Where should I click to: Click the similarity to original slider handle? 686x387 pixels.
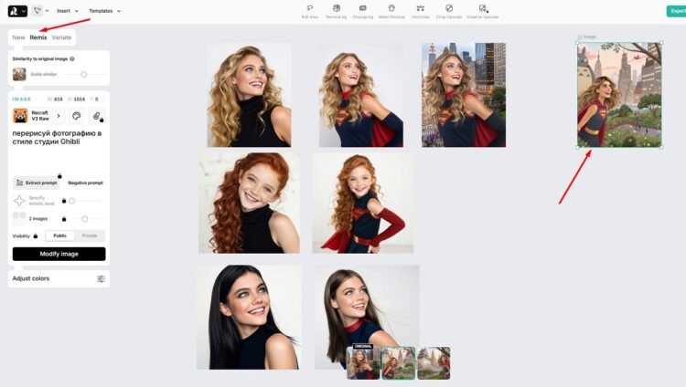click(x=83, y=74)
